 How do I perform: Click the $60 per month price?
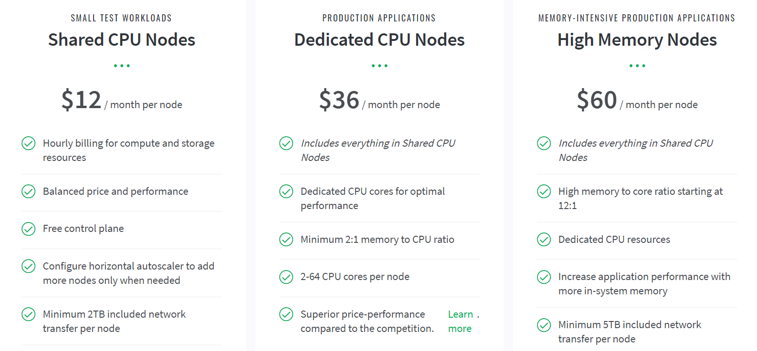tap(637, 100)
